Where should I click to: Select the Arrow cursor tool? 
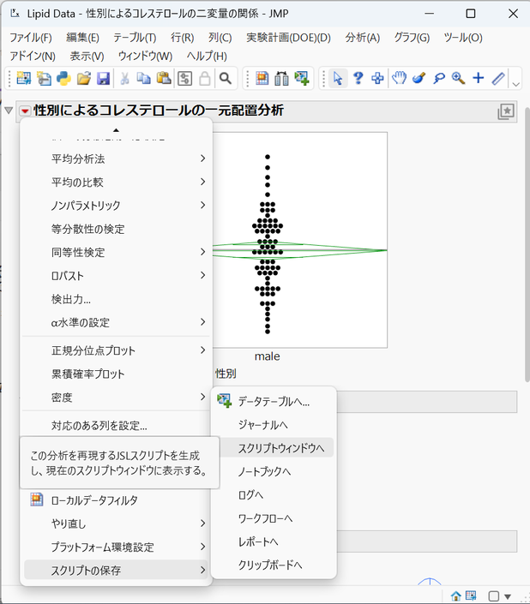pos(338,79)
